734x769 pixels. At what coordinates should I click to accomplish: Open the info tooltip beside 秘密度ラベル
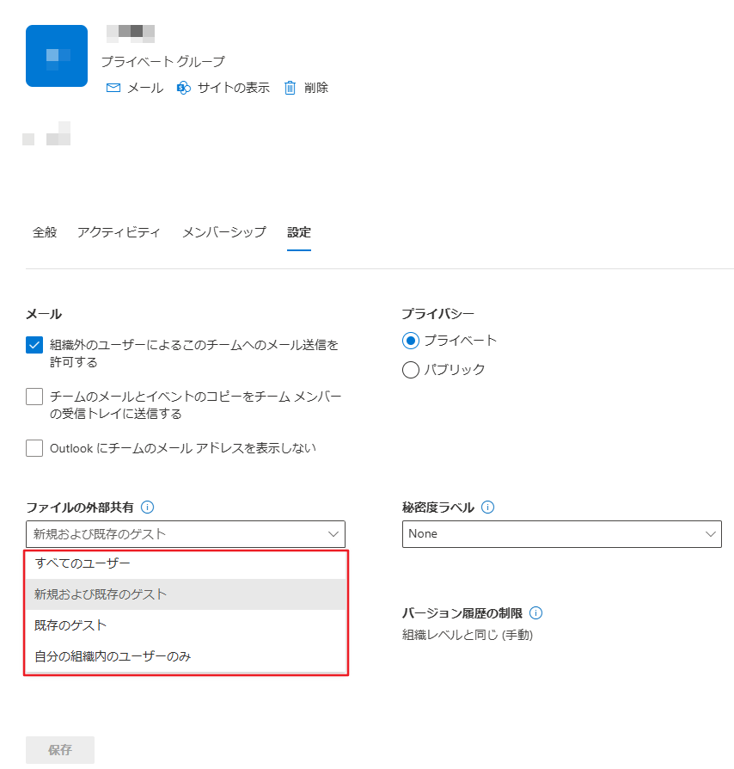tap(487, 507)
